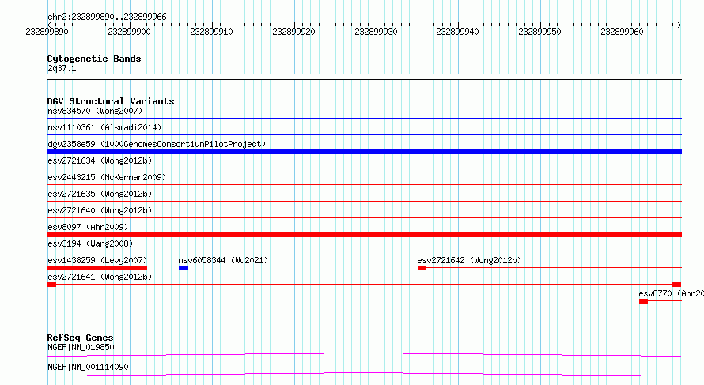
Task: Open variant esv2721642 (Wong2012b) label
Action: (469, 260)
